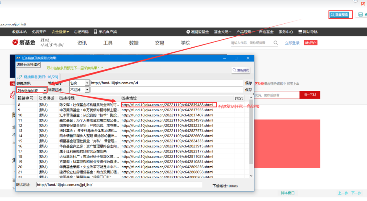
Task: Open the 自选基金 page
Action: tap(266, 32)
